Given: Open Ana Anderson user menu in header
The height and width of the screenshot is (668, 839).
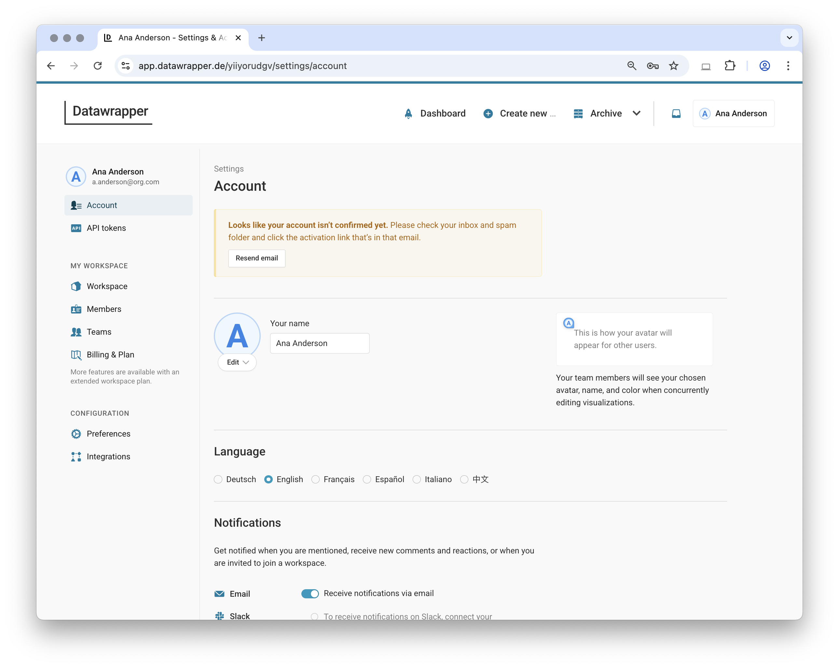Looking at the screenshot, I should pos(733,113).
